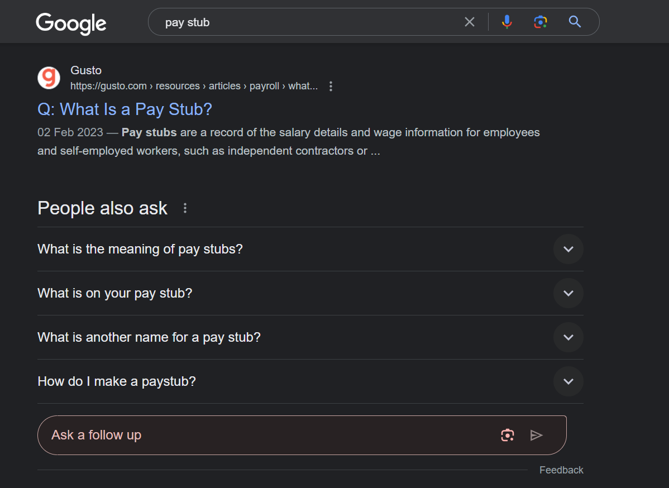Open People also ask options menu
Image resolution: width=669 pixels, height=488 pixels.
pos(185,208)
